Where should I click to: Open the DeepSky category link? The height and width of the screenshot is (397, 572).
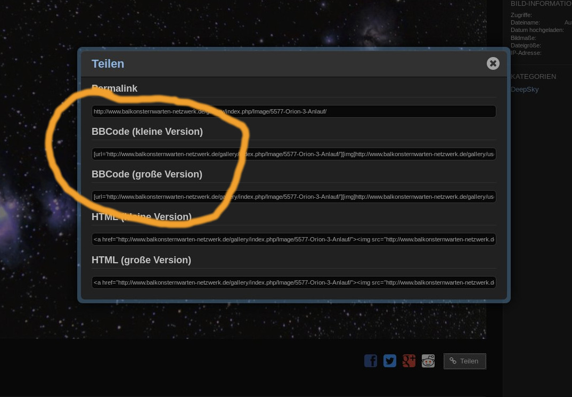(x=524, y=90)
